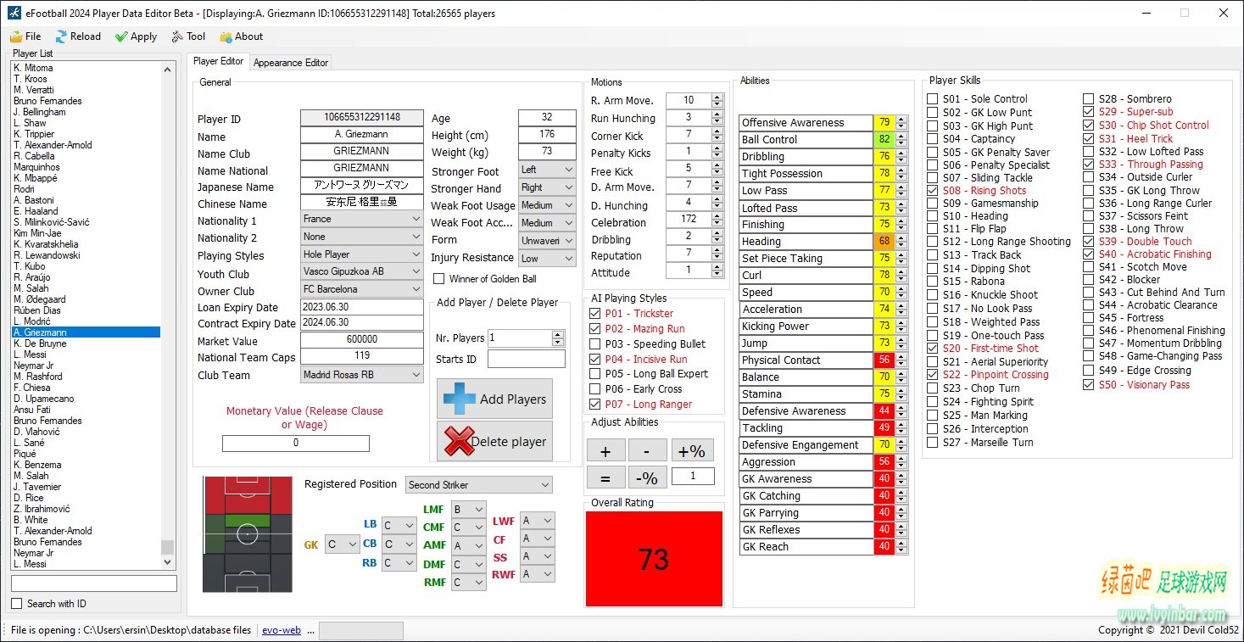Check P03 - Speeding Bullet
Screen dimensions: 1244x642
(594, 344)
